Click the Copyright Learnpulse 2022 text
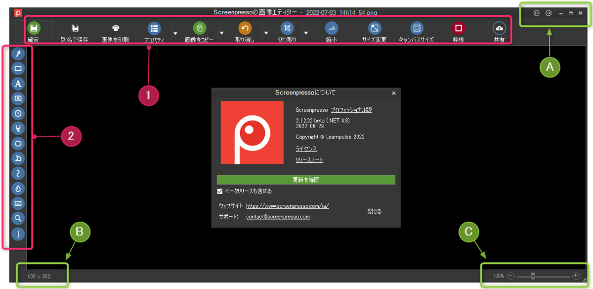Image resolution: width=593 pixels, height=289 pixels. pyautogui.click(x=330, y=137)
